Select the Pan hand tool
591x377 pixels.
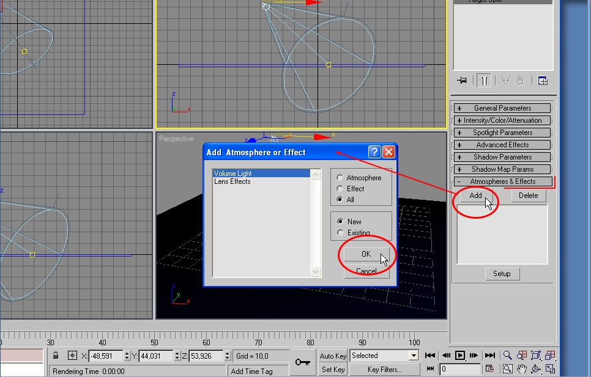click(522, 368)
